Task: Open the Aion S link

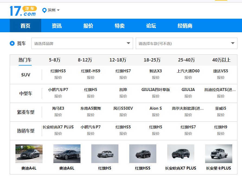Action: click(x=156, y=108)
